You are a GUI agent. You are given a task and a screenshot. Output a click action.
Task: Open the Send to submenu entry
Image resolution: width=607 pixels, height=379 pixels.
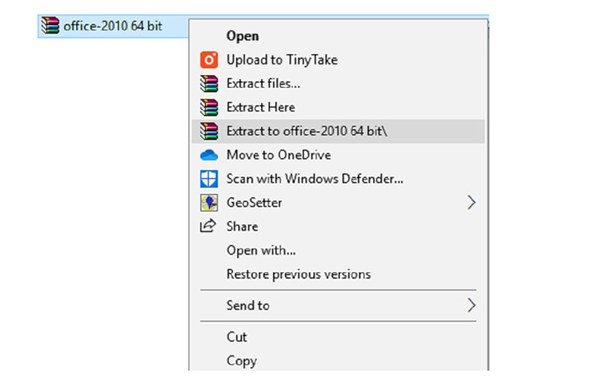[x=338, y=305]
